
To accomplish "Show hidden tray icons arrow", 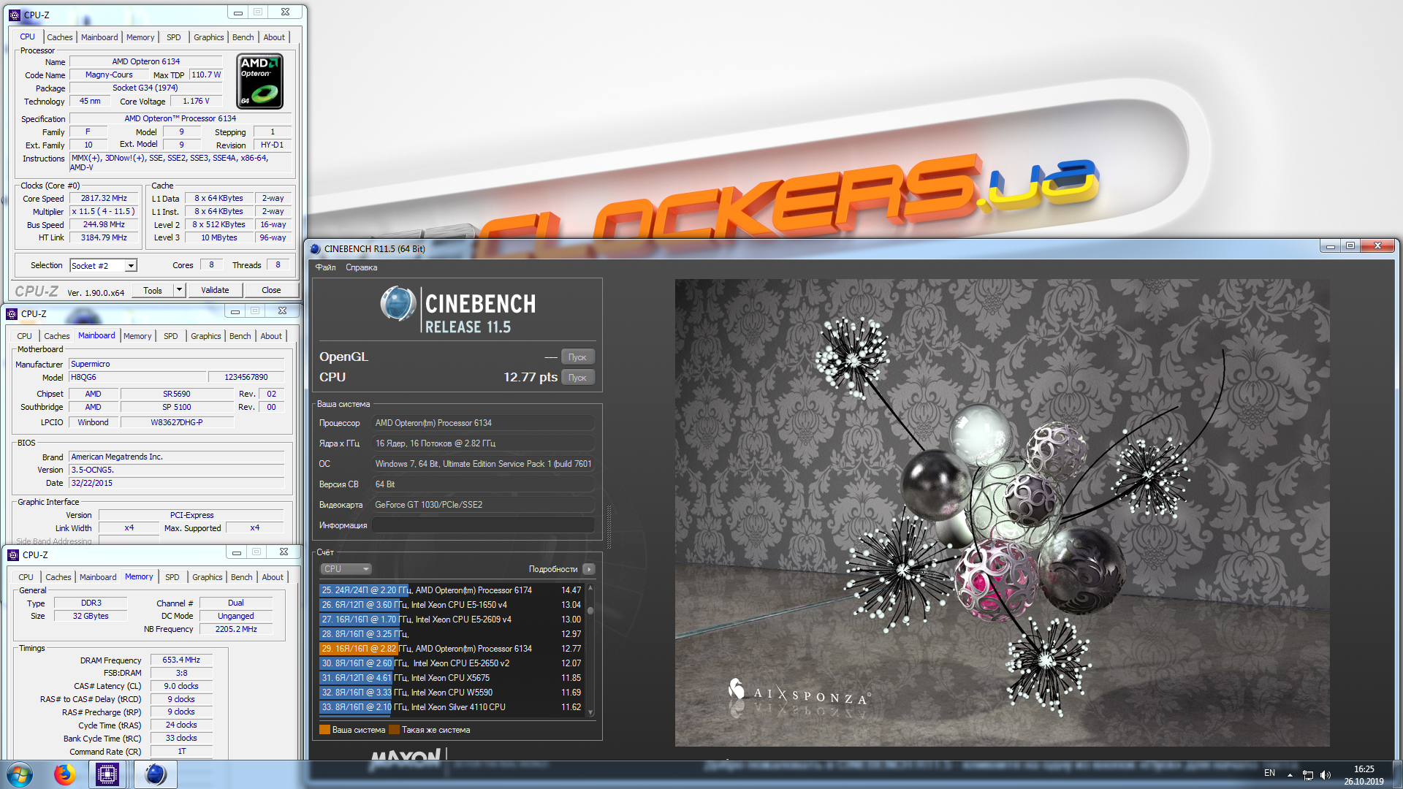I will pyautogui.click(x=1290, y=774).
